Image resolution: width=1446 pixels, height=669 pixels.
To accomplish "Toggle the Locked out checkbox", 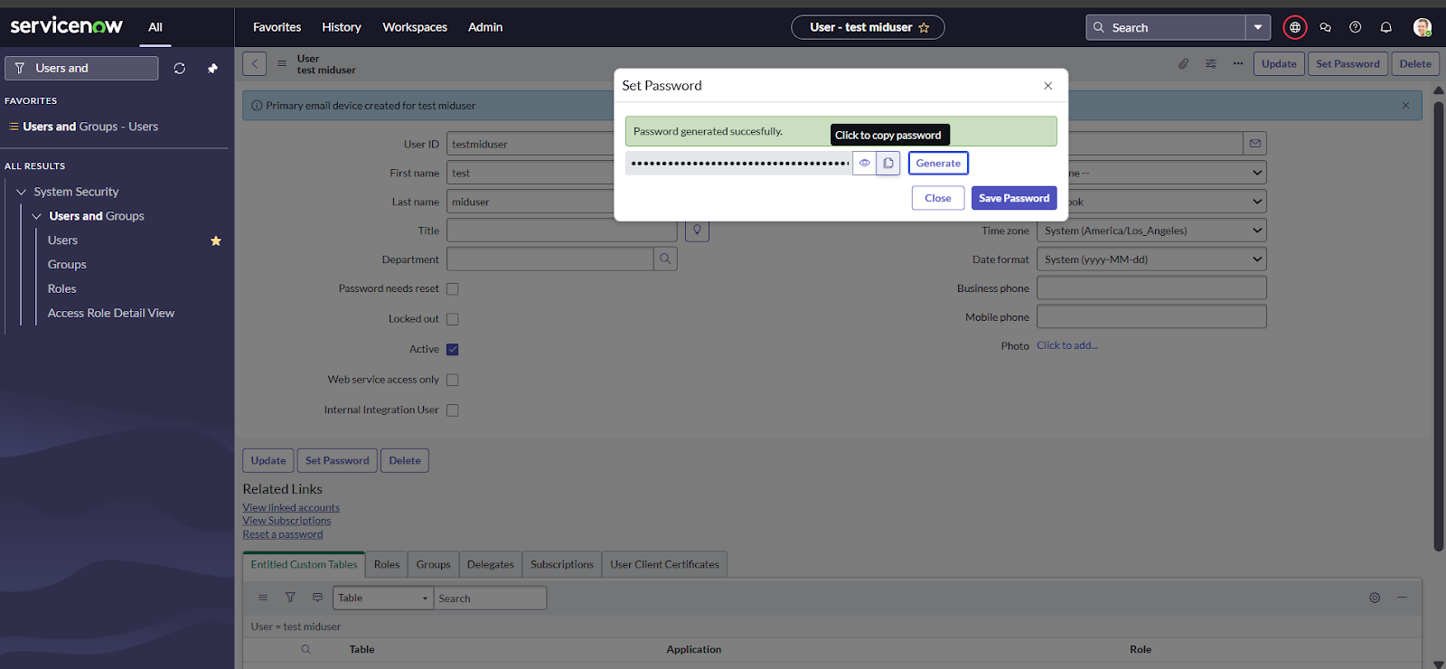I will pyautogui.click(x=453, y=319).
